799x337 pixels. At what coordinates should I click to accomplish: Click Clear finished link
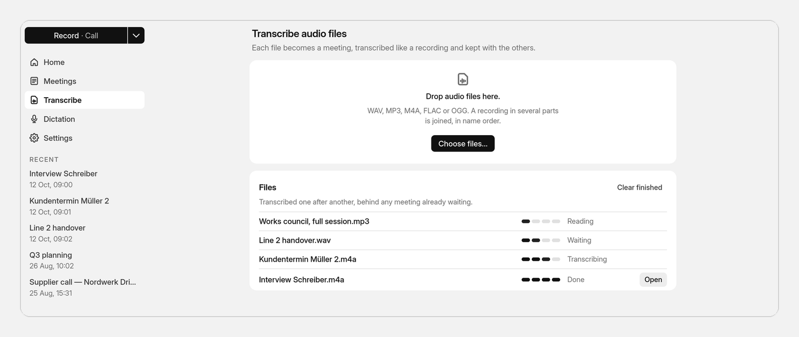640,187
